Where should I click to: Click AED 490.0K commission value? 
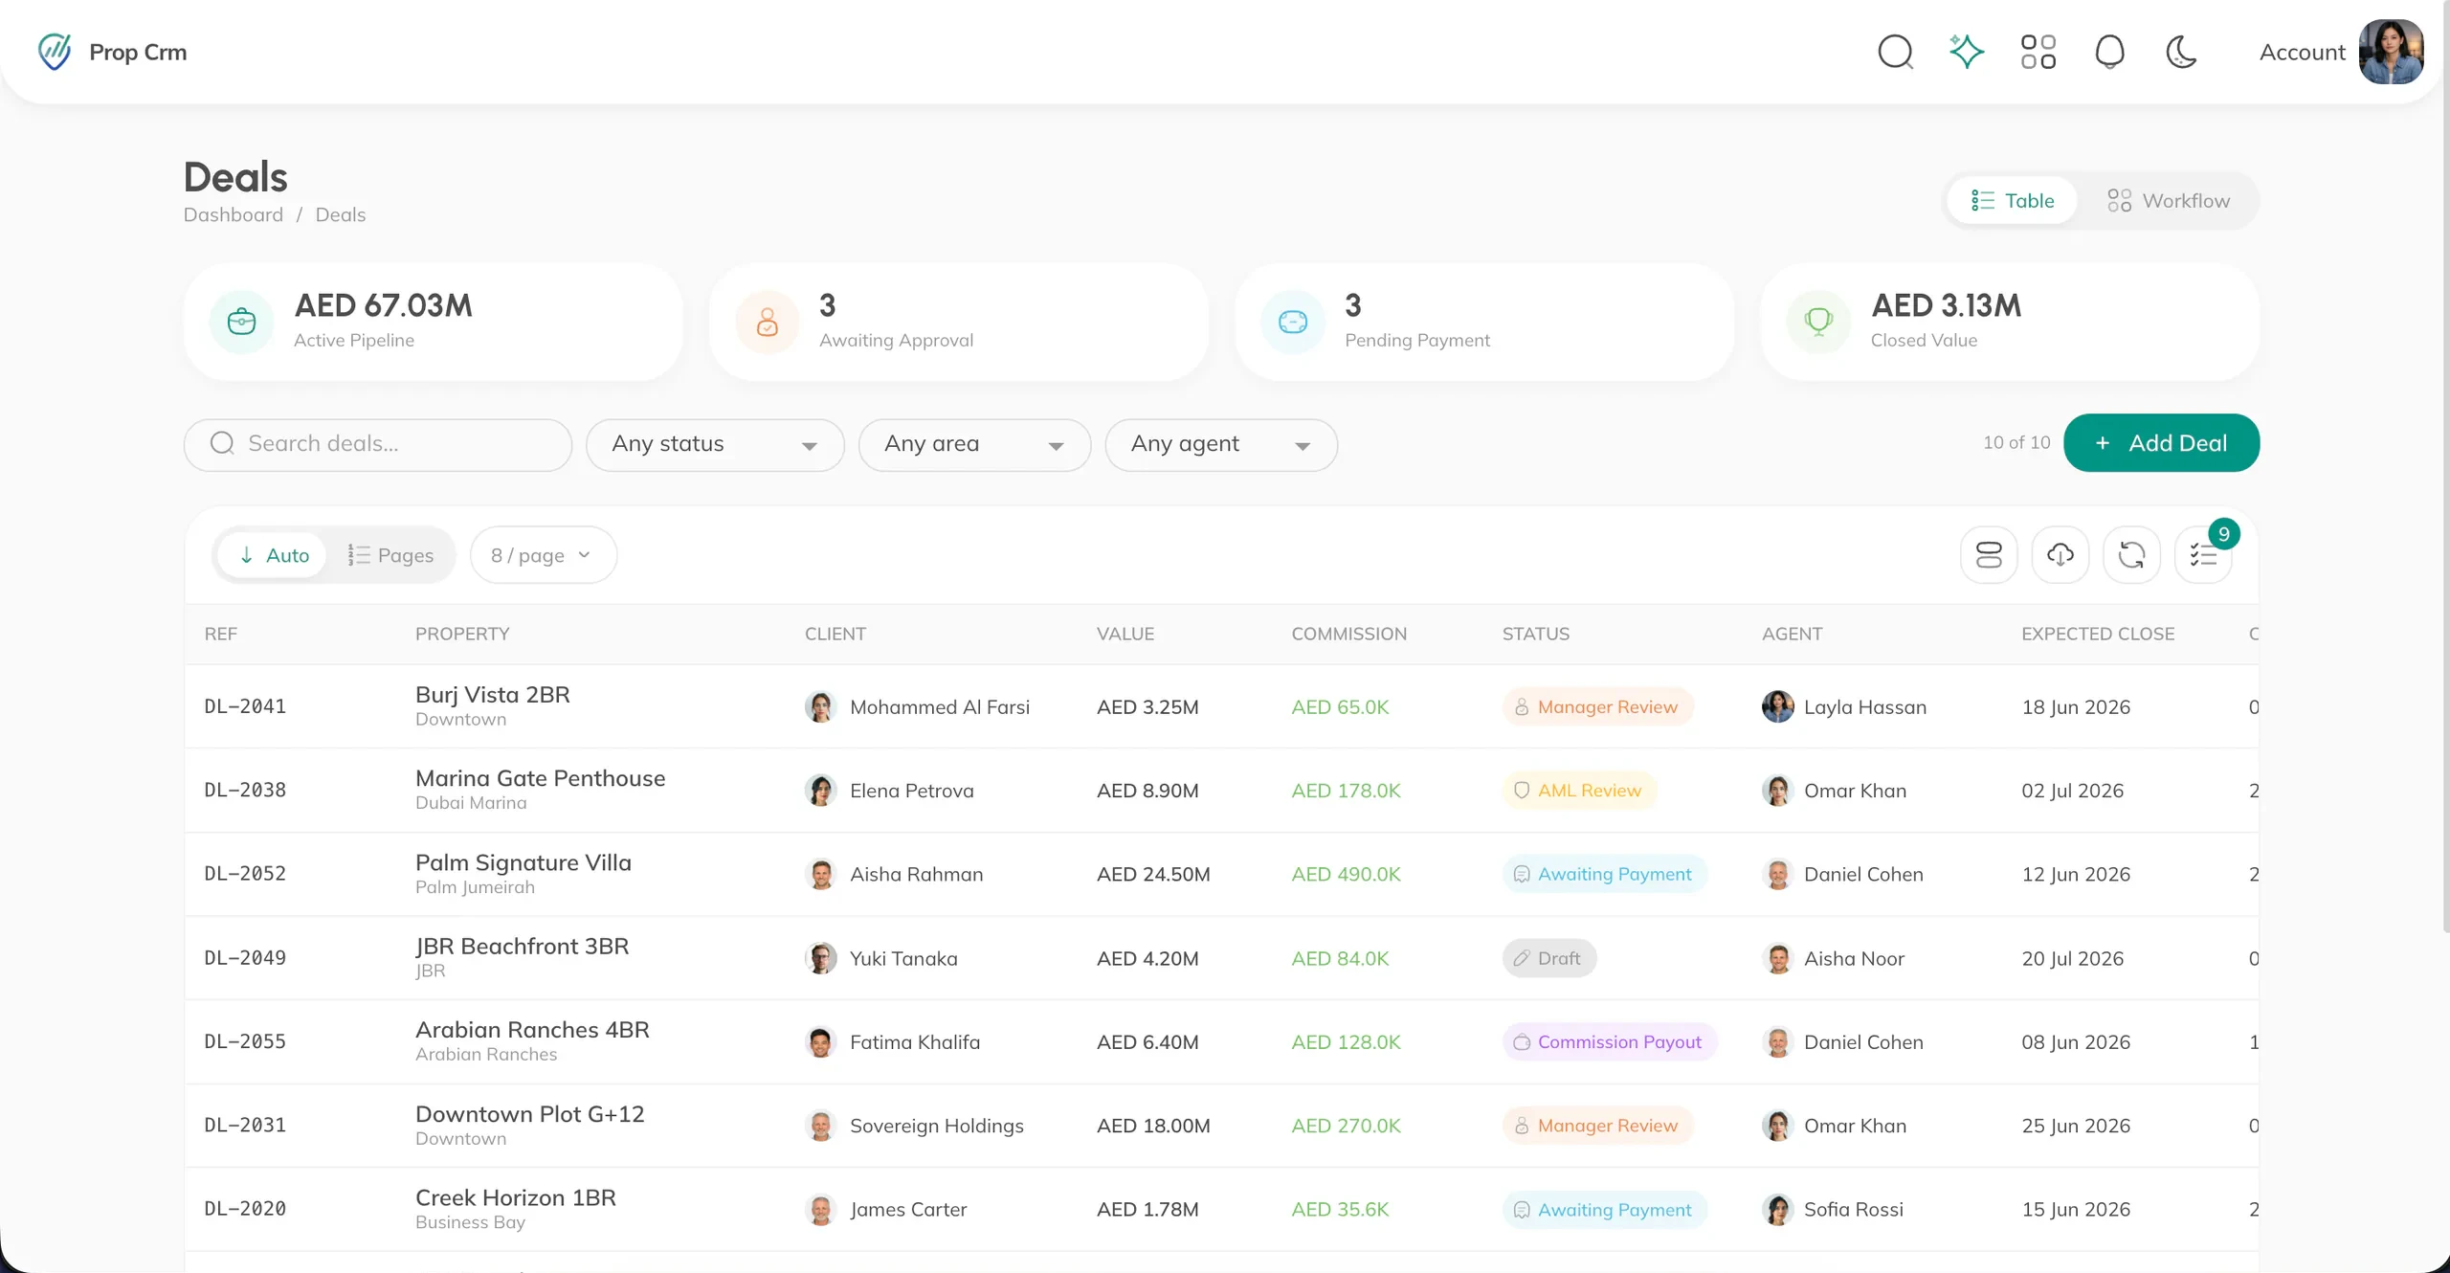pos(1346,874)
